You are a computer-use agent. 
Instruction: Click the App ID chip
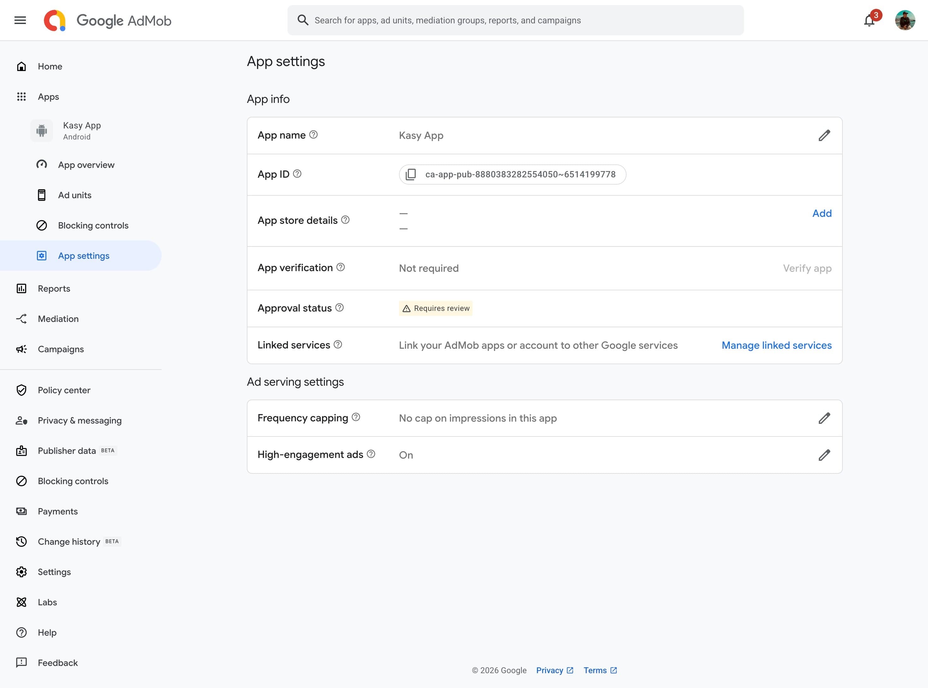(x=512, y=175)
